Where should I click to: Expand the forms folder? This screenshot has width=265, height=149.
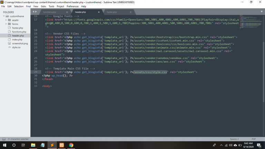click(6, 24)
